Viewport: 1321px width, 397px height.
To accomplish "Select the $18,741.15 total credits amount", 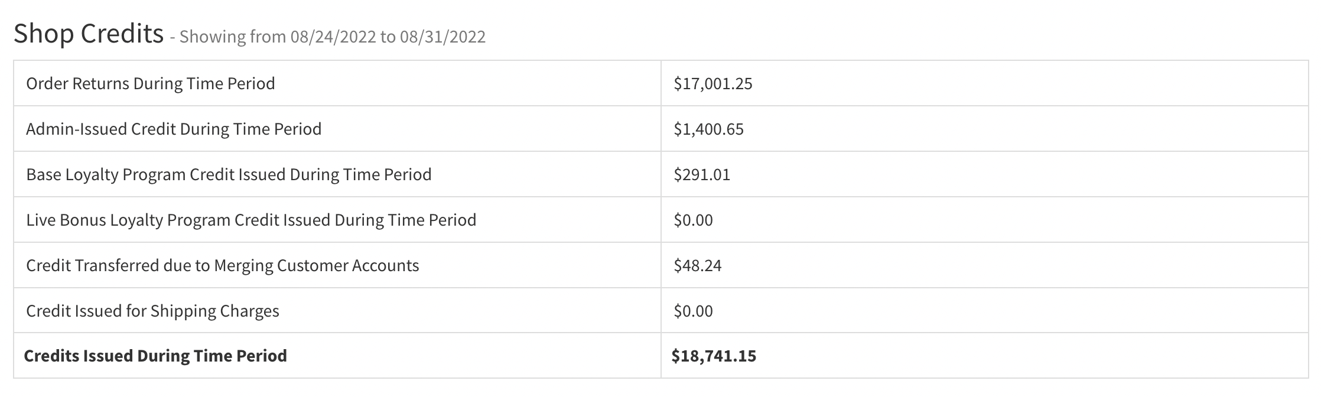I will pos(714,356).
